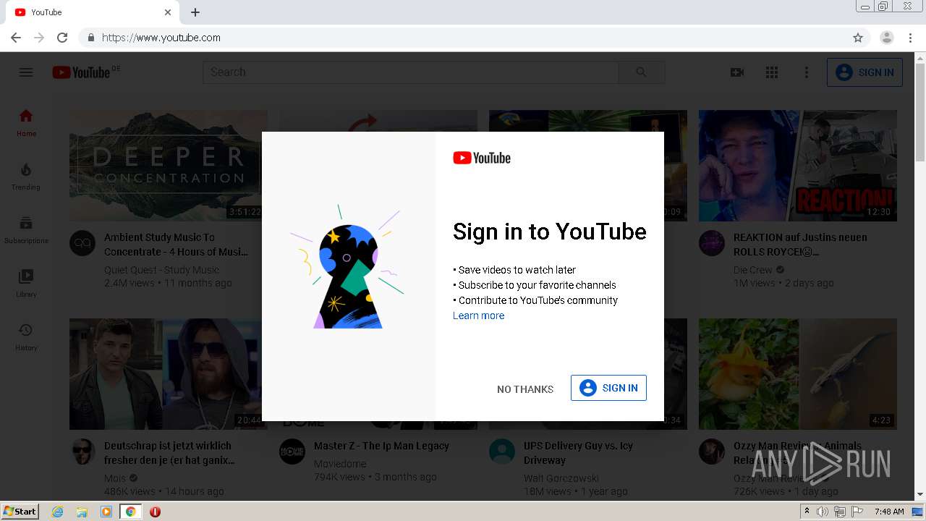Image resolution: width=926 pixels, height=521 pixels.
Task: Open Library in sidebar
Action: coord(26,283)
